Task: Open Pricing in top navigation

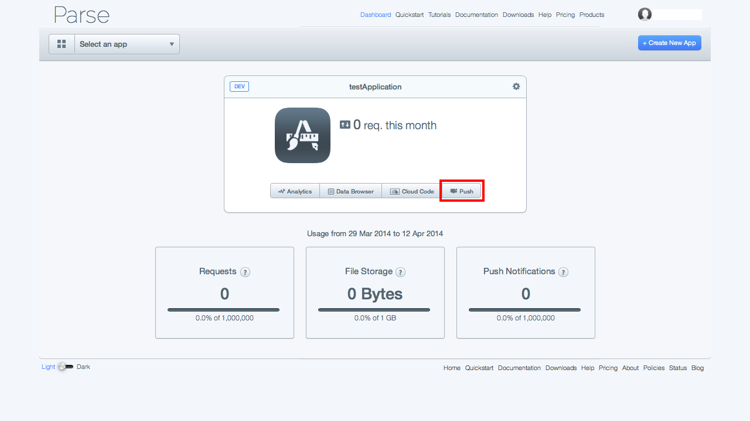Action: pos(565,15)
